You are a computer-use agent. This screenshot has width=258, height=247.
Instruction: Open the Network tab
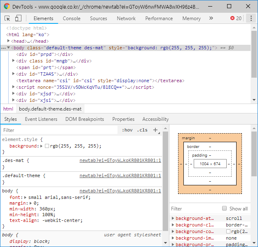click(x=126, y=18)
